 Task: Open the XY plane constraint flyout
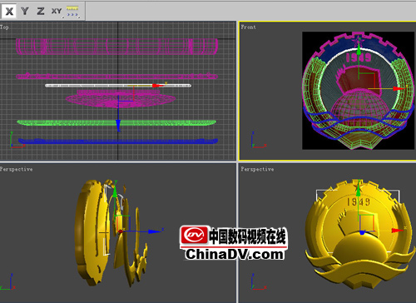[x=57, y=12]
